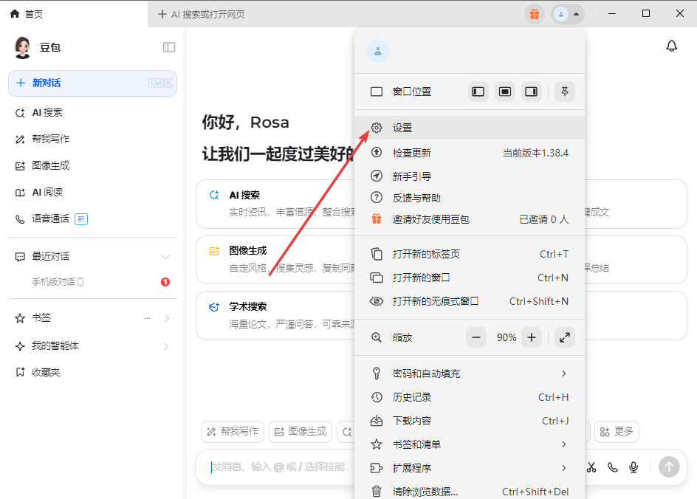Click the zoom magnifier icon beside 缩放

click(376, 337)
